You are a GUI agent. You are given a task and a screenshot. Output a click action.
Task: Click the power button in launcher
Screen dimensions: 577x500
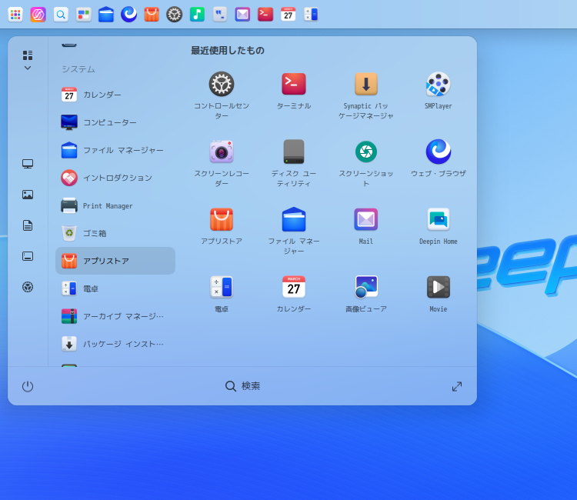(x=28, y=386)
